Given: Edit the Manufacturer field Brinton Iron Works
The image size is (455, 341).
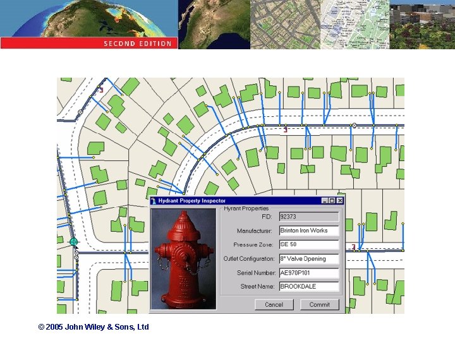Looking at the screenshot, I should point(309,230).
